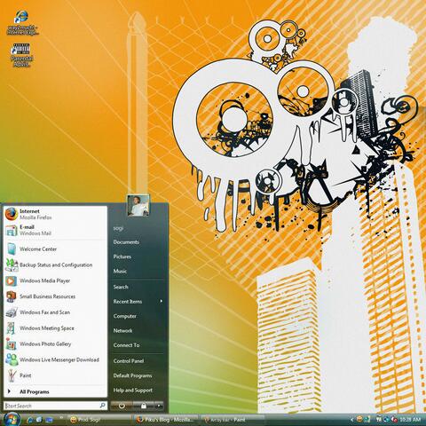Open Mozilla Firefox Internet shortcut in Start menu
Image resolution: width=426 pixels, height=426 pixels.
point(55,214)
